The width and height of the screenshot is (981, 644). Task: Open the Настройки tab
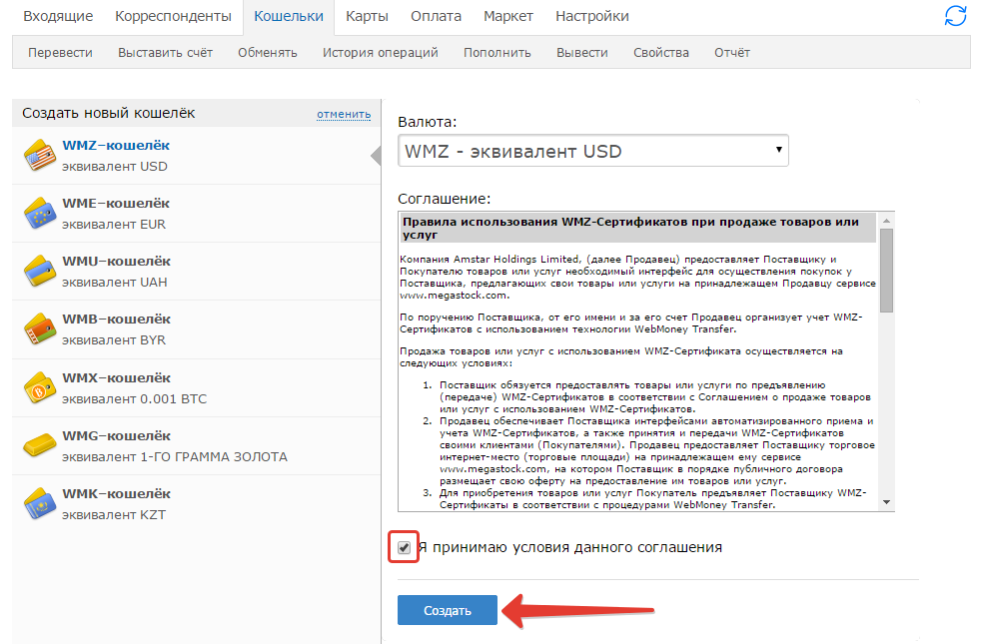[592, 16]
